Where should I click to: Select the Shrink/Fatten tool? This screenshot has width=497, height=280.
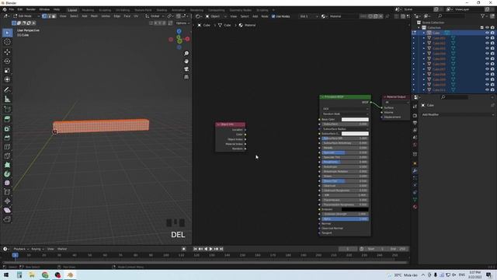click(x=7, y=201)
